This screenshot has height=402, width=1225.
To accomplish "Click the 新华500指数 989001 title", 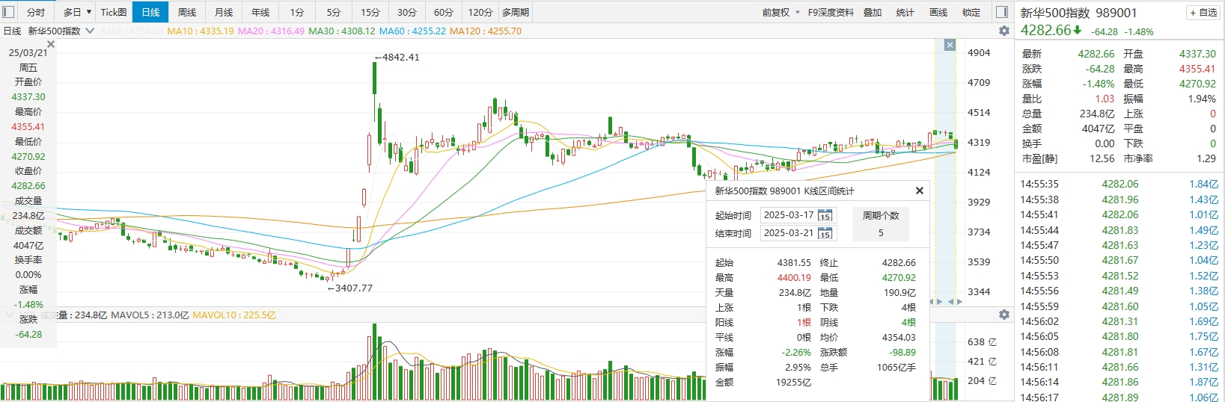I will pyautogui.click(x=1078, y=13).
